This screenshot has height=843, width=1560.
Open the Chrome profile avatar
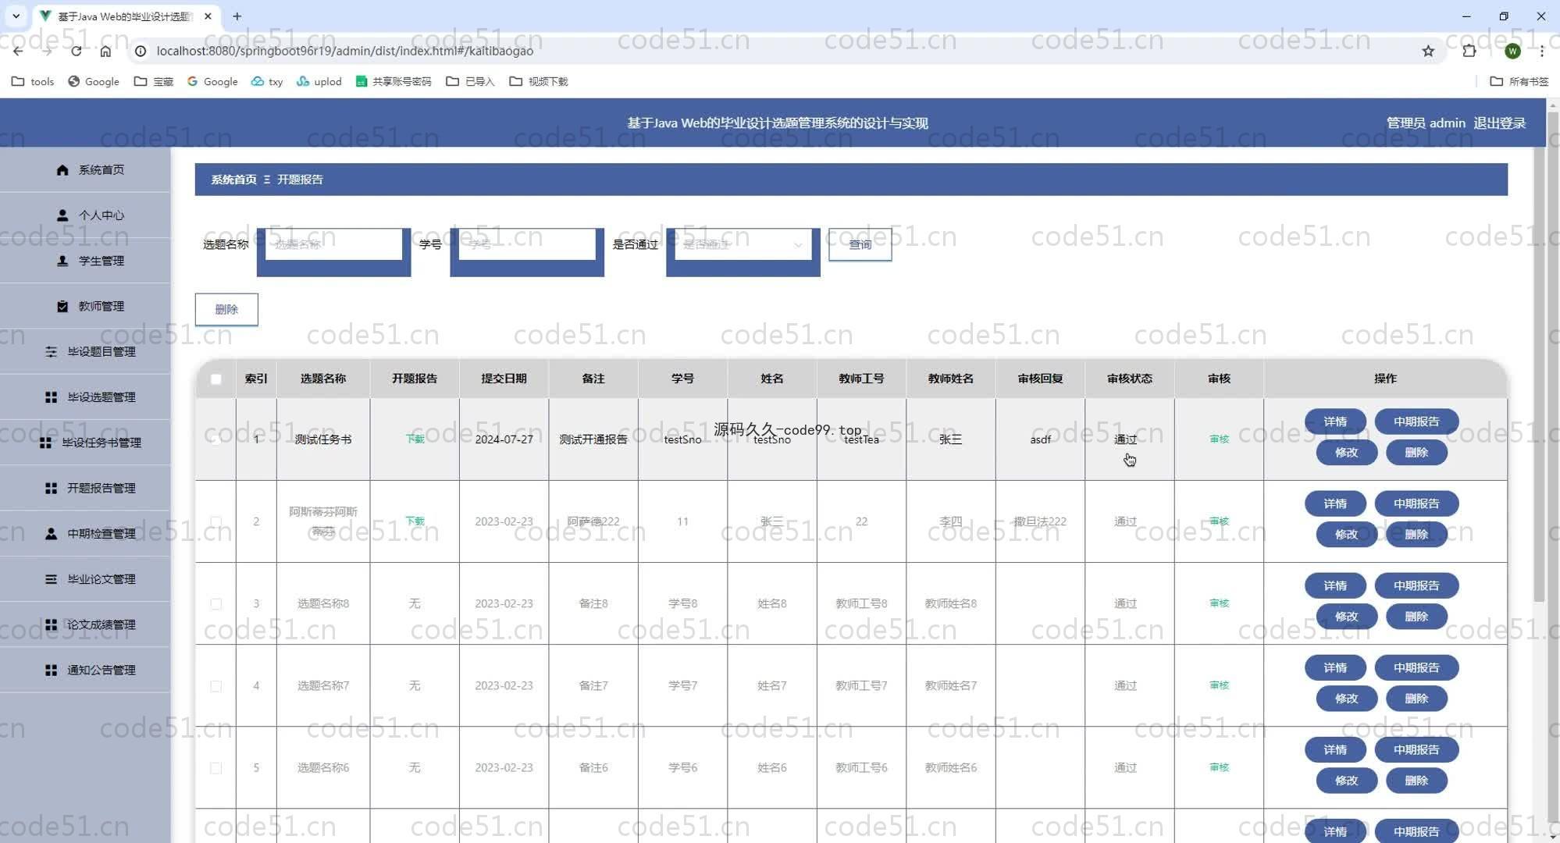coord(1512,51)
